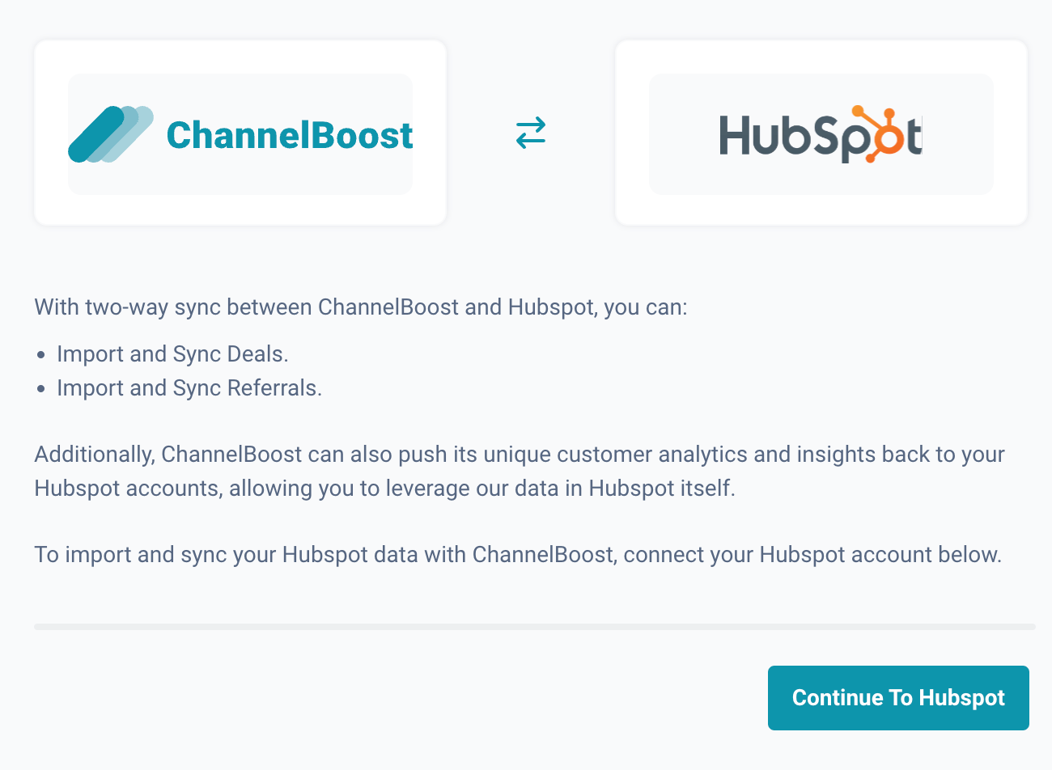Screen dimensions: 1052x770
Task: Click the "With two-way sync between ChannelBoost" sentence
Action: click(361, 307)
